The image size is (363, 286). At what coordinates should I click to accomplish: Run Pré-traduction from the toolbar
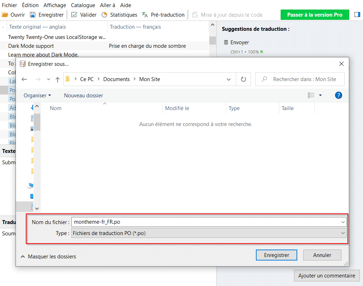click(x=163, y=15)
